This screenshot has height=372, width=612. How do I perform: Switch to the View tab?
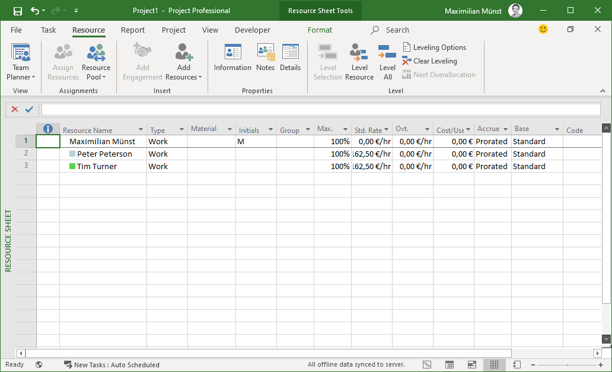(210, 30)
